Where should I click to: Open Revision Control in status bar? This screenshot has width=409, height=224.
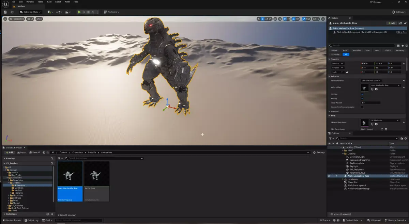click(396, 220)
